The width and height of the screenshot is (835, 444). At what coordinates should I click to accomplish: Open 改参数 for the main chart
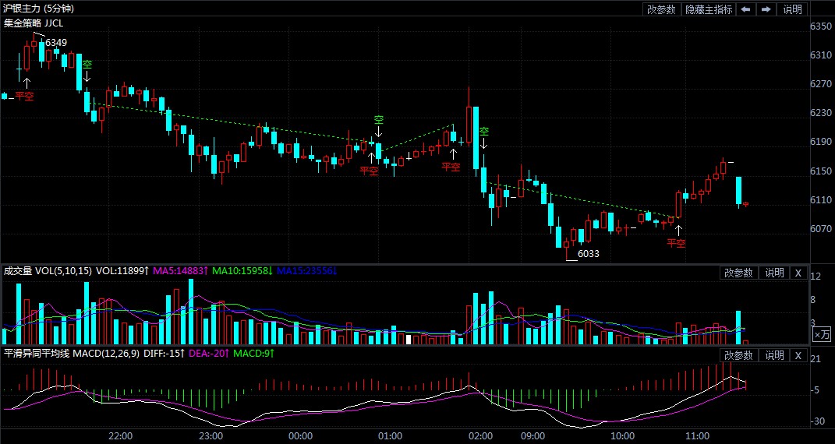[x=661, y=9]
